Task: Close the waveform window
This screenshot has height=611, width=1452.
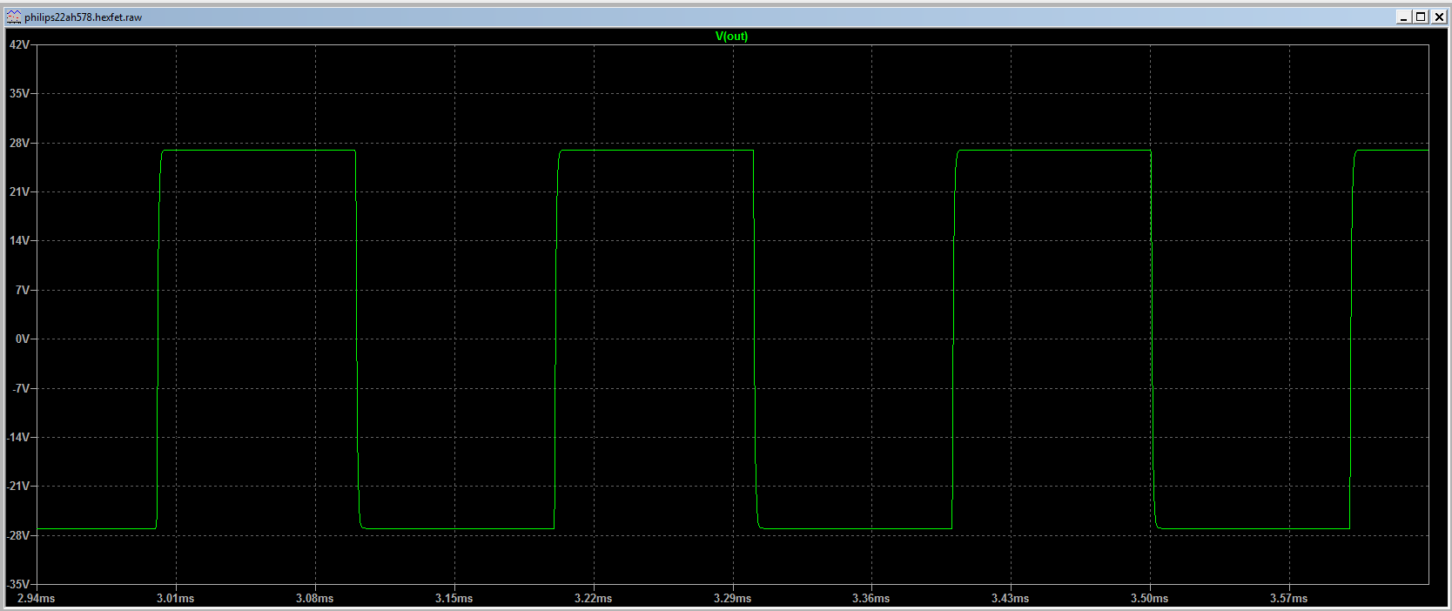Action: pos(1437,17)
